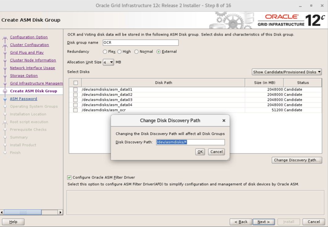The width and height of the screenshot is (328, 227).
Task: Click the Status column header
Action: pyautogui.click(x=303, y=83)
